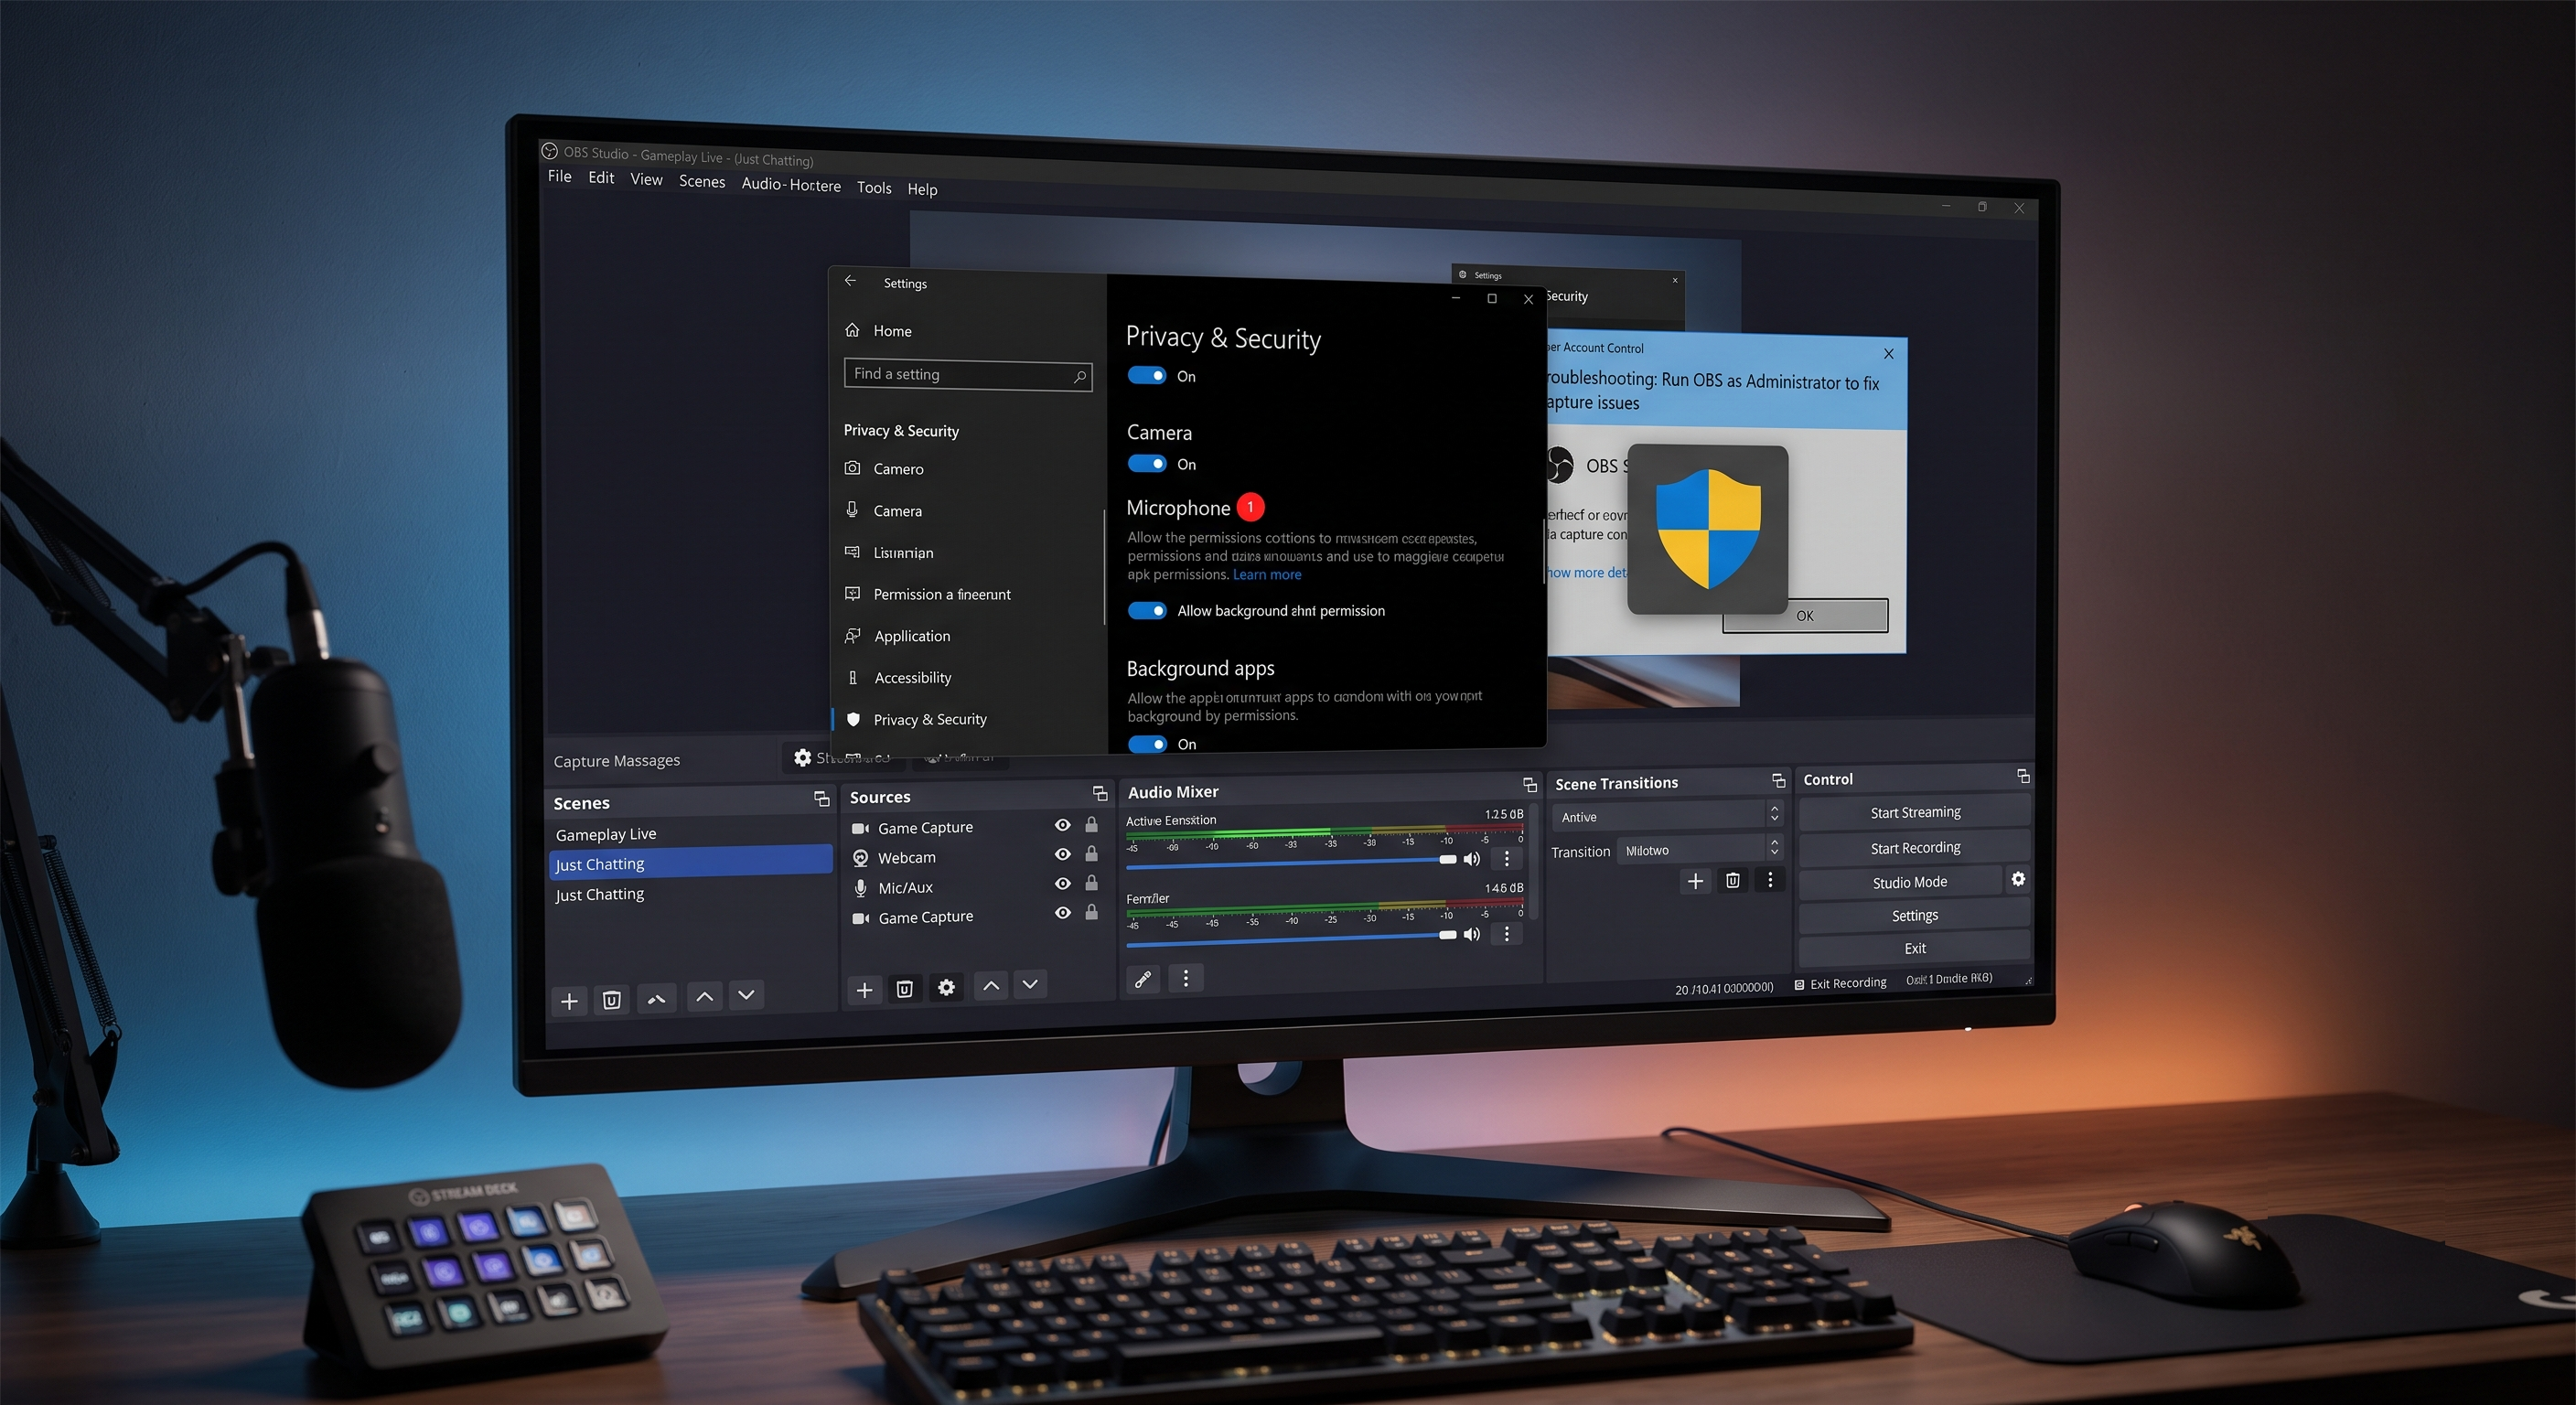Image resolution: width=2576 pixels, height=1405 pixels.
Task: Open source properties gear in Sources toolbar
Action: click(946, 988)
